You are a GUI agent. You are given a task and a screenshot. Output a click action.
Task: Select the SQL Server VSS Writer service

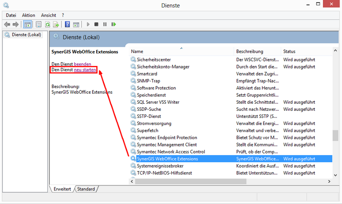158,102
